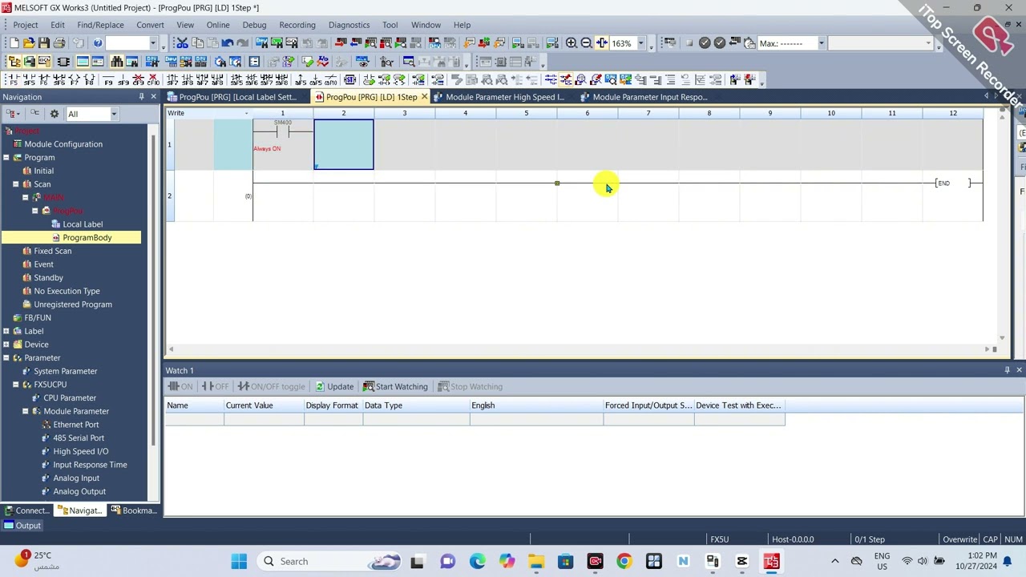Insert closed contact using the F6 icon

click(x=43, y=79)
